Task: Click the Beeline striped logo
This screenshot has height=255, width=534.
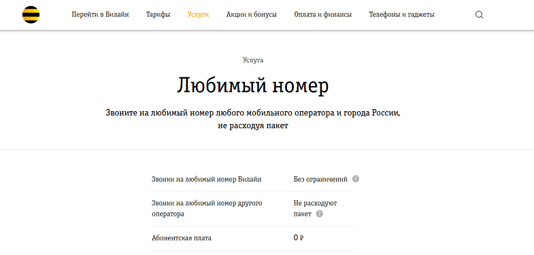Action: point(31,15)
